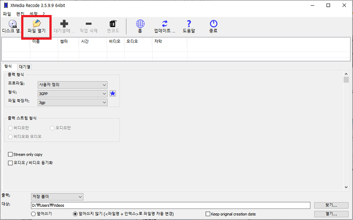This screenshot has height=220, width=353.
Task: Enable the Stream only copy checkbox
Action: click(10, 155)
